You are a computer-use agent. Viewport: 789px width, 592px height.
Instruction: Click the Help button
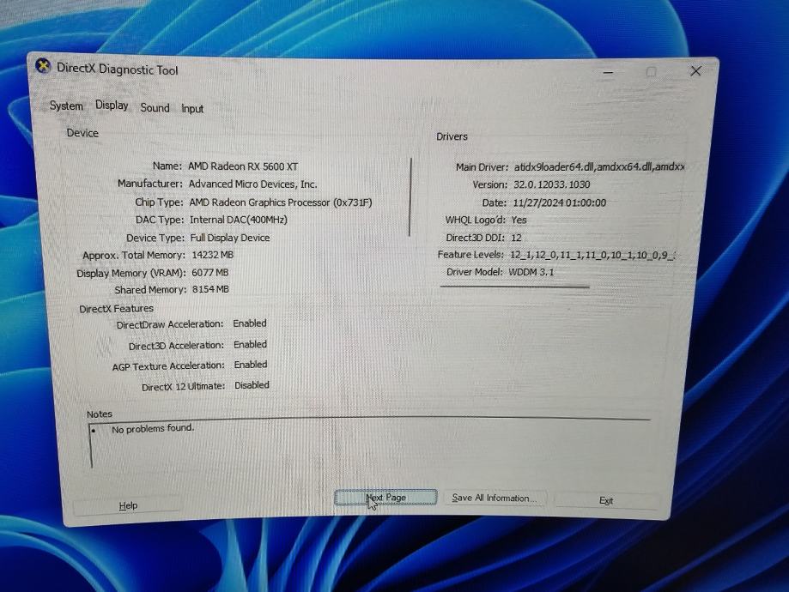click(128, 505)
